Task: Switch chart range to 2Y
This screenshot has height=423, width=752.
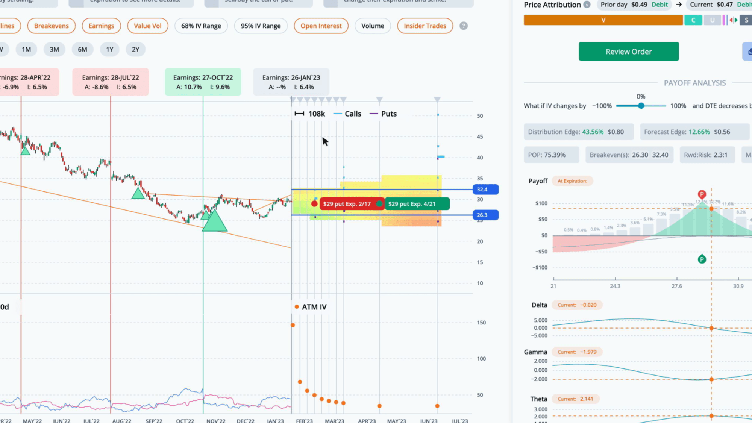Action: point(135,49)
